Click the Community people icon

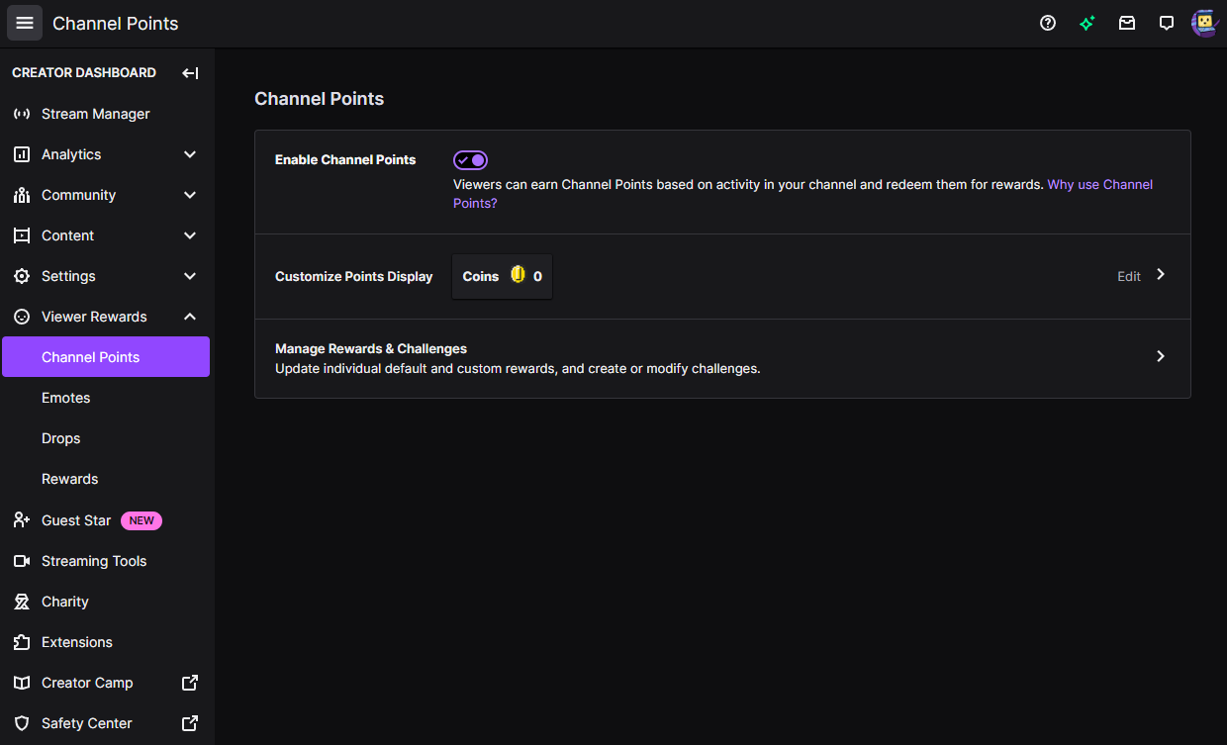click(22, 195)
